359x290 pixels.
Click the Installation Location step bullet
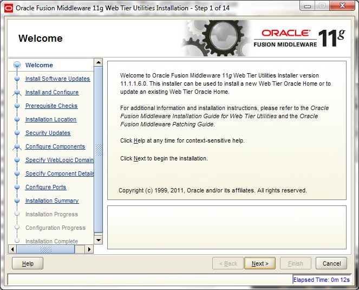[17, 119]
